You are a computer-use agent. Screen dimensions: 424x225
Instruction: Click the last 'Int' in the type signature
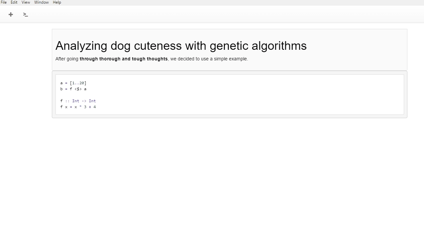(92, 101)
